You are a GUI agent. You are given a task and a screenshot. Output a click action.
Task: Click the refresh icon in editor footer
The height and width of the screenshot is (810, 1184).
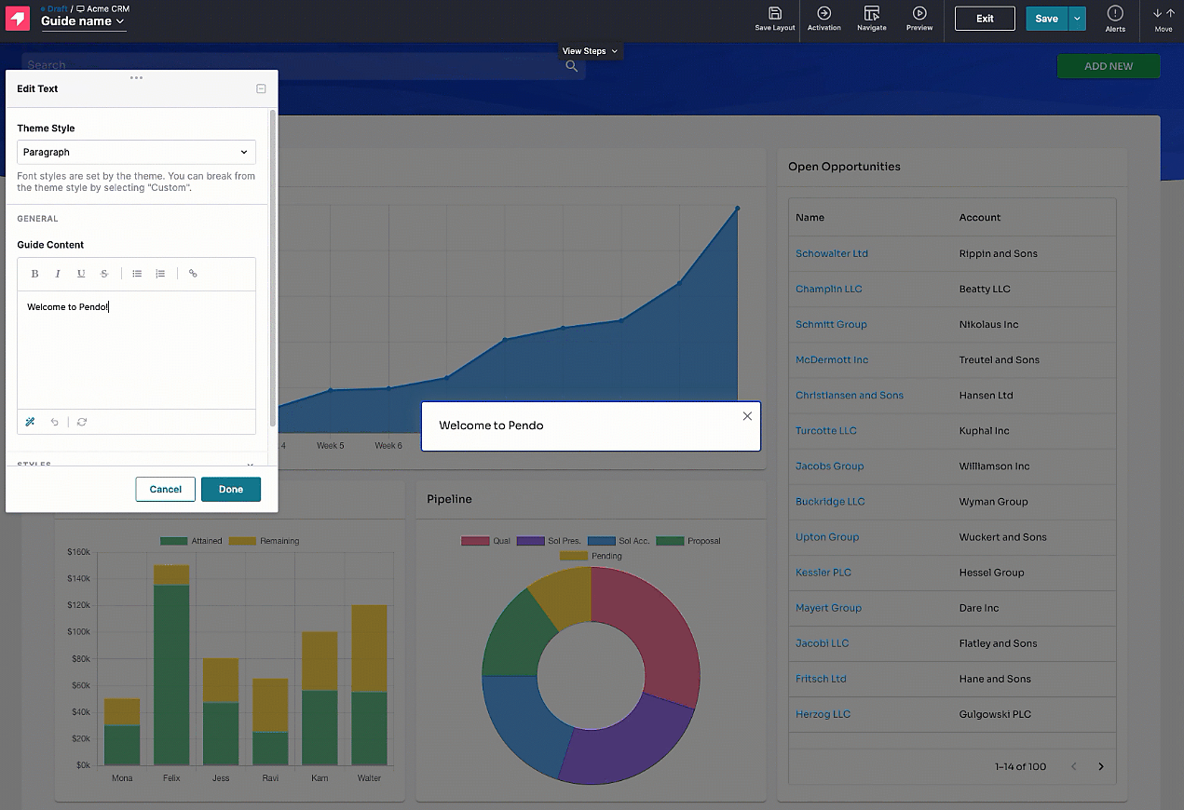pyautogui.click(x=82, y=422)
